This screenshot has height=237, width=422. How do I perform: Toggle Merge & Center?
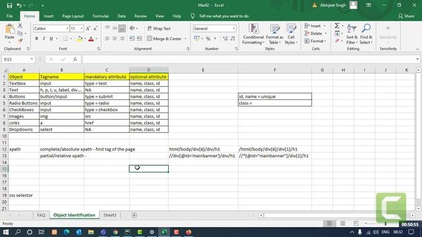click(x=164, y=39)
